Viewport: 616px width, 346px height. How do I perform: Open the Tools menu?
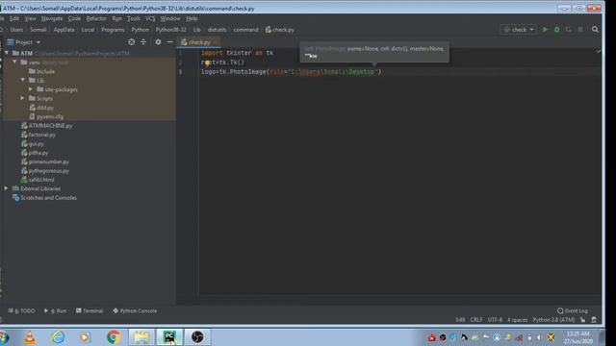(x=134, y=18)
